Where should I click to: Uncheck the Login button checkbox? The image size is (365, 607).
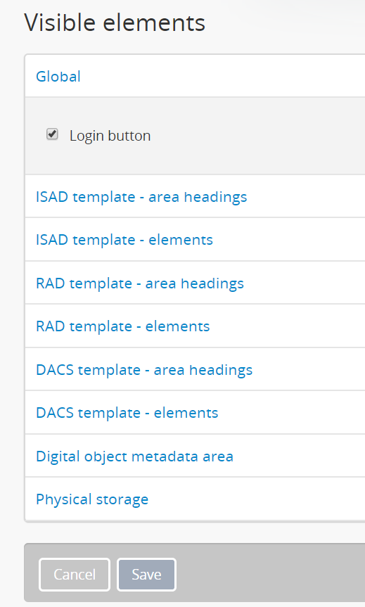tap(52, 134)
